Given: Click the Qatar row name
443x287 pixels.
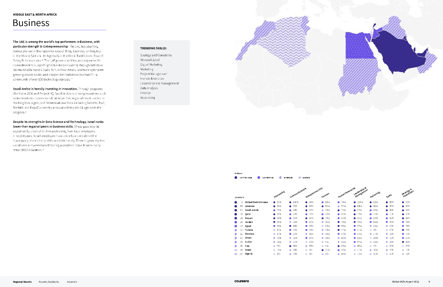Looking at the screenshot, I should coord(248,214).
